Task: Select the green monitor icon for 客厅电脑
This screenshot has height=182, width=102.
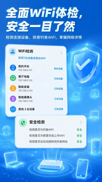Action: point(13,78)
